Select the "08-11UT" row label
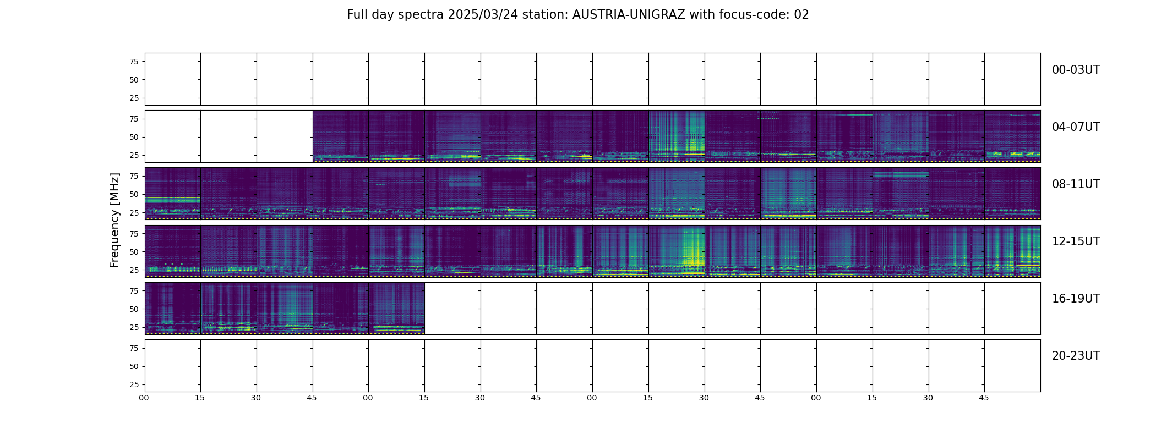This screenshot has height=440, width=1156. click(x=1076, y=184)
